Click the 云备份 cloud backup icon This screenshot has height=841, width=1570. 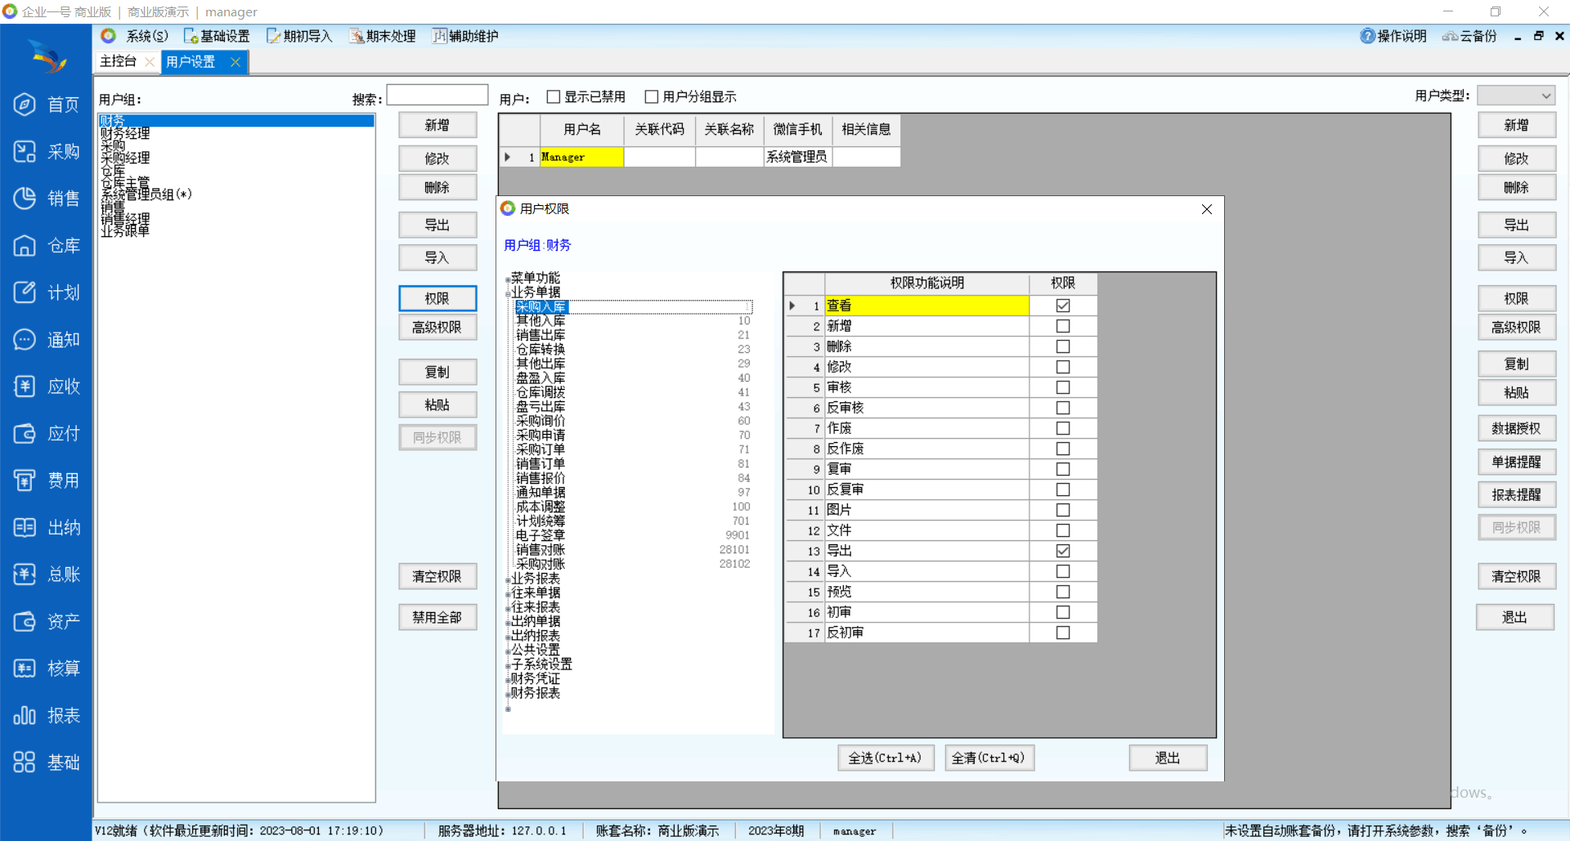(1450, 36)
